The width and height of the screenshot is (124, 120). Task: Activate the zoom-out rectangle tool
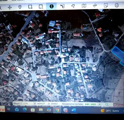click(41, 7)
